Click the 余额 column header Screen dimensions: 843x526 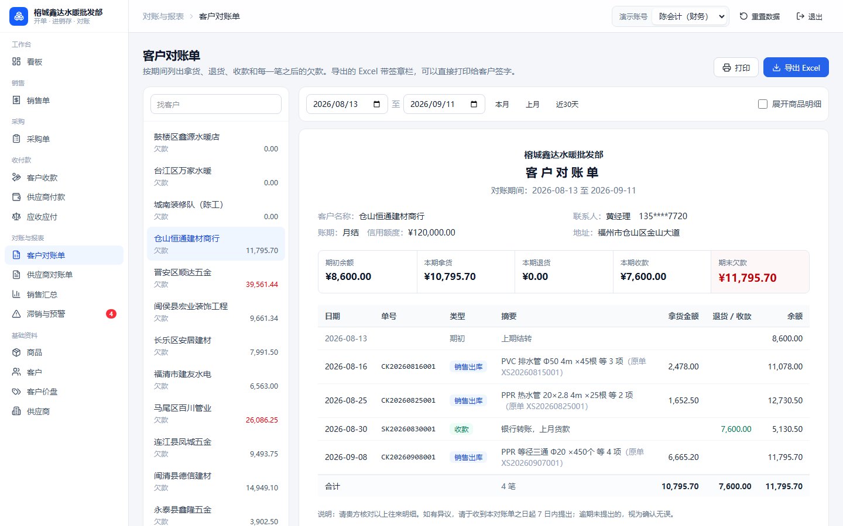[x=795, y=316]
